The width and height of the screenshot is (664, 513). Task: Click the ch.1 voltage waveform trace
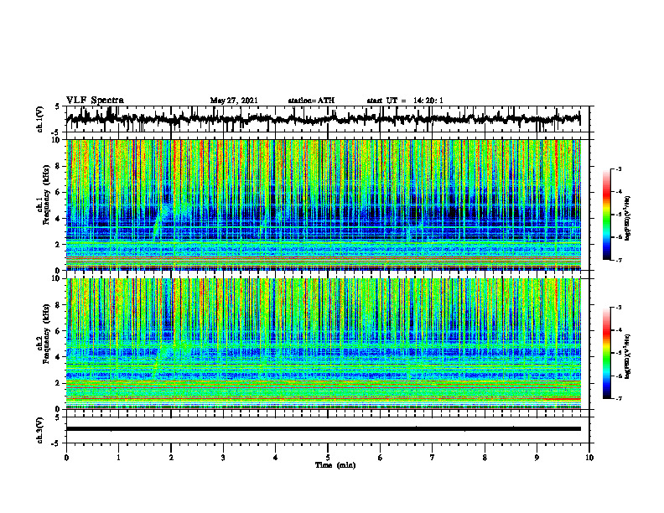323,119
